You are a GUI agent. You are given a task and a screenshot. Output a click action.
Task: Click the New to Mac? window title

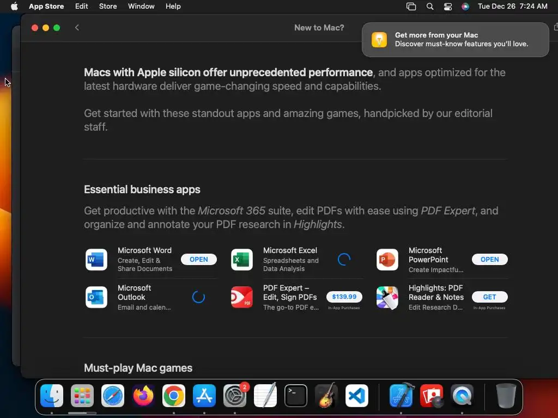(319, 28)
